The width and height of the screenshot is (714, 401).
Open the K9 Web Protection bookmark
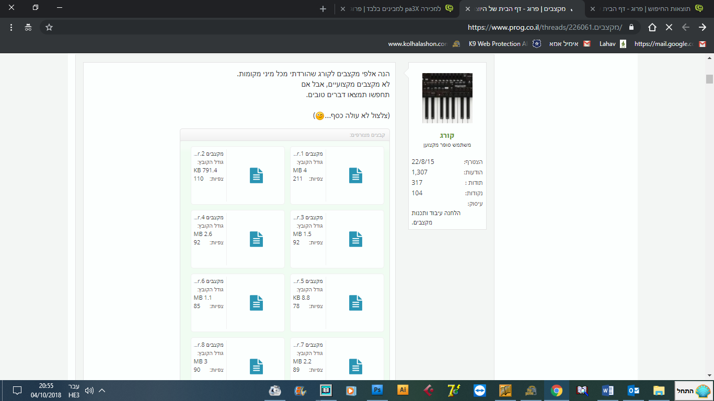tap(504, 44)
